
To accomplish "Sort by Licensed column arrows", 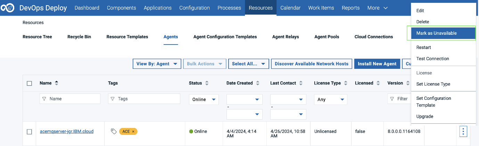I will point(378,83).
